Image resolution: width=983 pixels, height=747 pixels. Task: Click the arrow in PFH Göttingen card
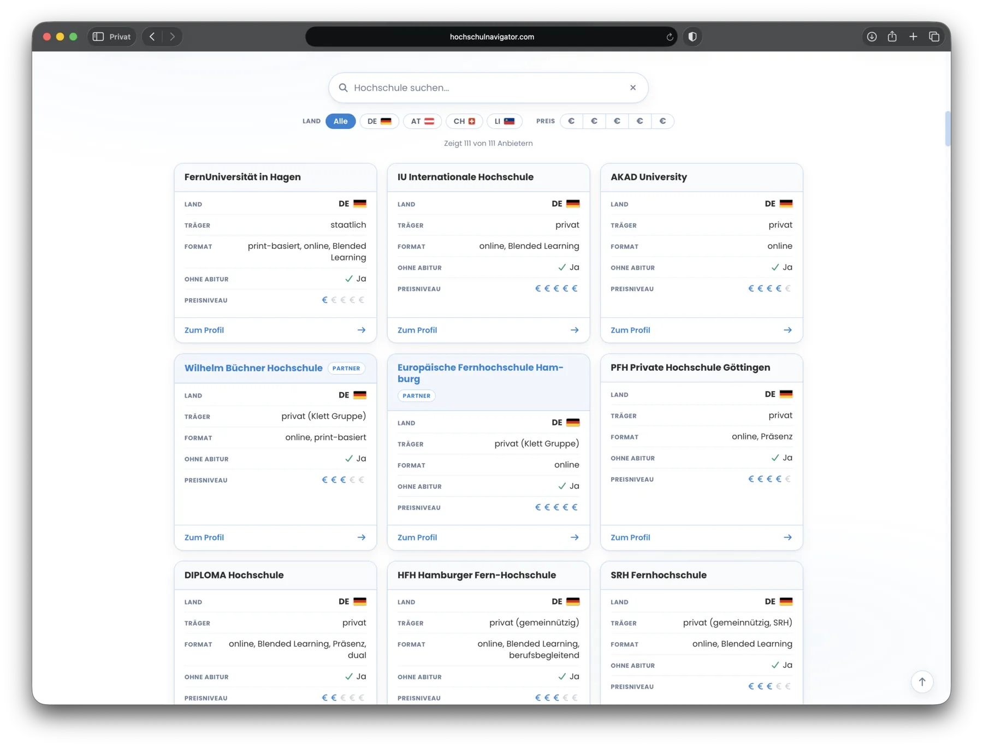[787, 537]
